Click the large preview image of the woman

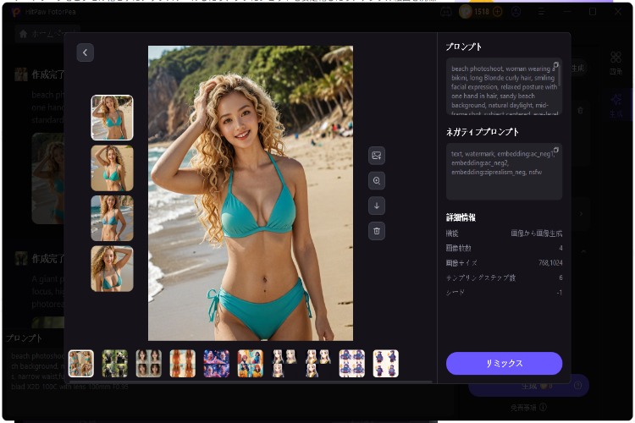pyautogui.click(x=251, y=193)
